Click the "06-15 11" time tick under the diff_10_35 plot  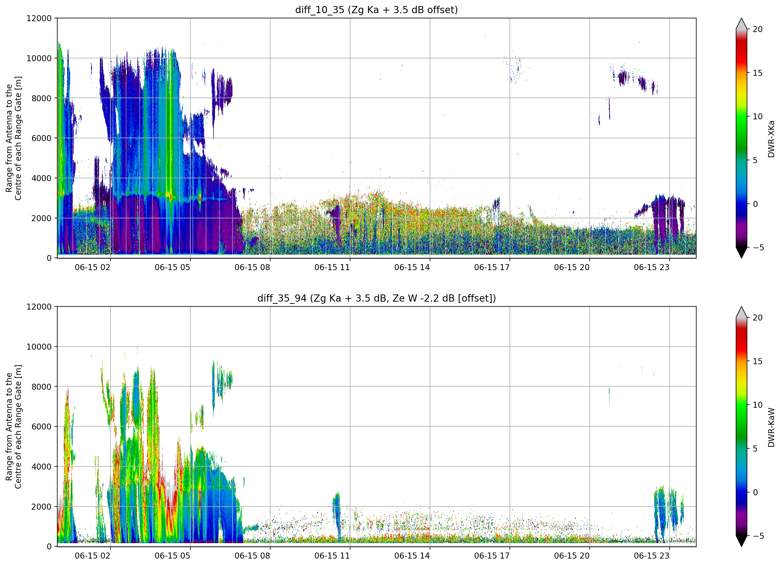332,268
